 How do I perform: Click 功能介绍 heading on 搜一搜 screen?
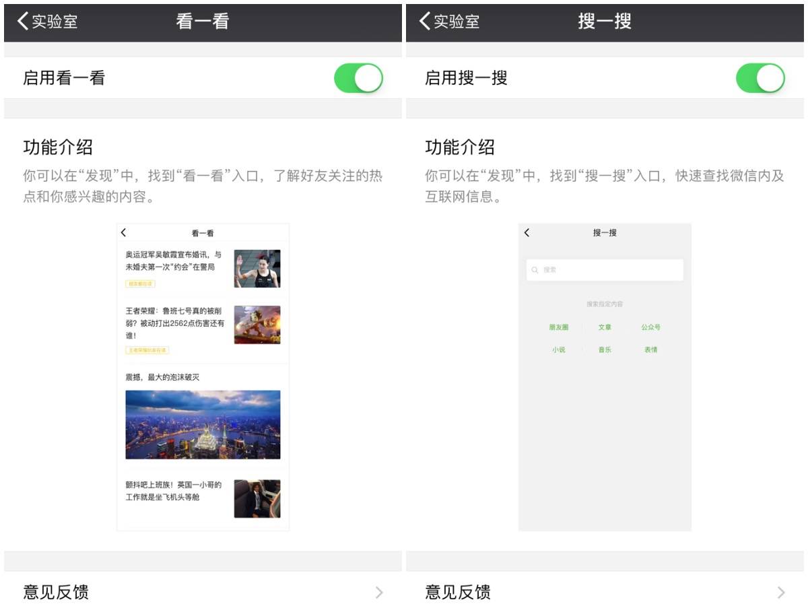[x=460, y=147]
